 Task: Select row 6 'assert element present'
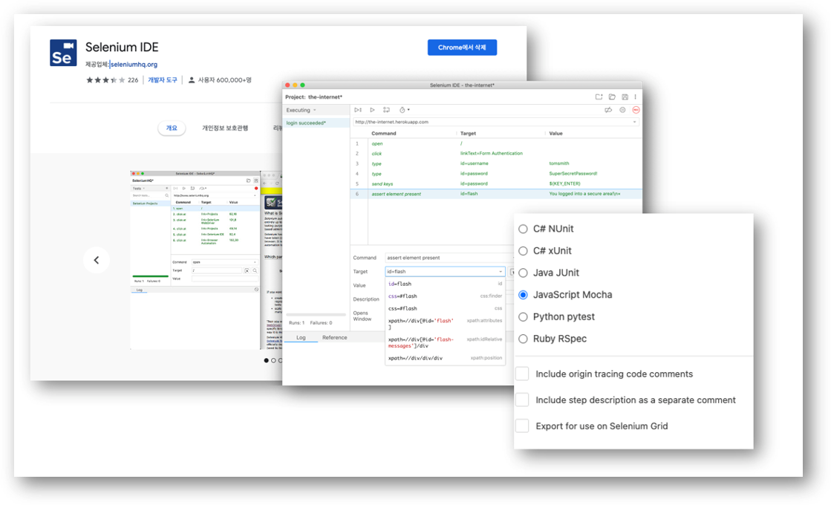coord(495,194)
